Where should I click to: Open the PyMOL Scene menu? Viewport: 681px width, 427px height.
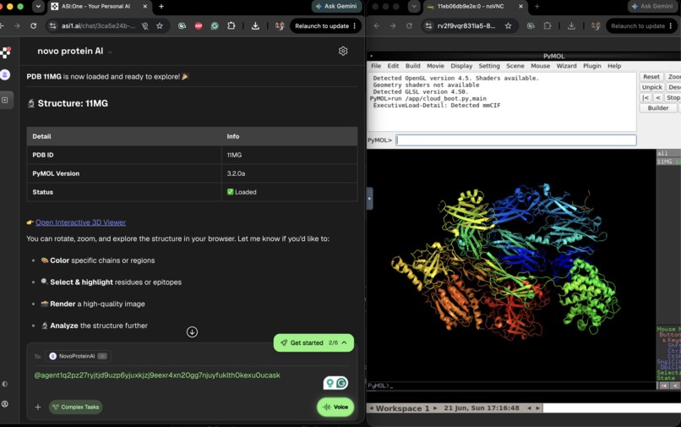click(x=515, y=66)
